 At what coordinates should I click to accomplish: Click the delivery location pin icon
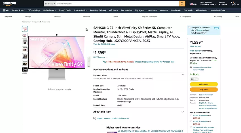pyautogui.click(x=191, y=67)
